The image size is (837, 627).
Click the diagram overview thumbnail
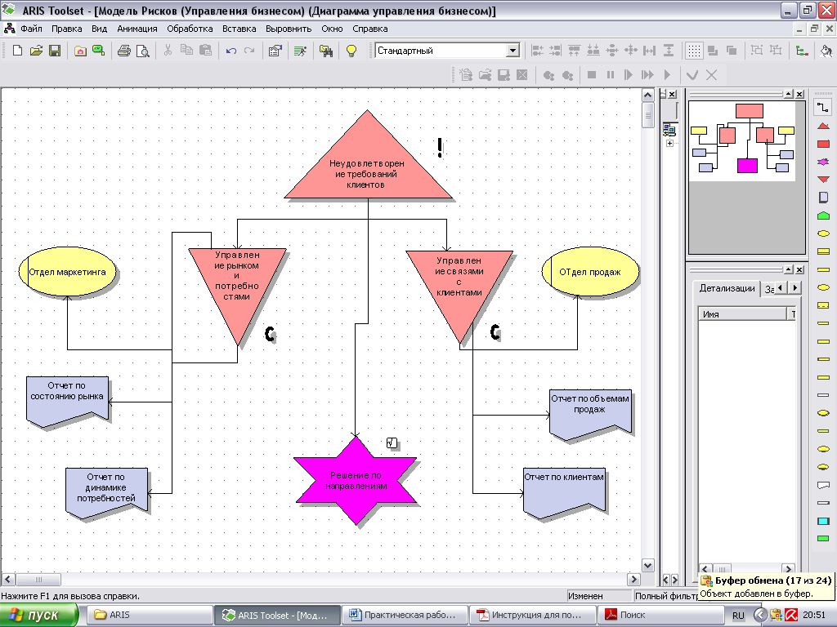tap(742, 141)
